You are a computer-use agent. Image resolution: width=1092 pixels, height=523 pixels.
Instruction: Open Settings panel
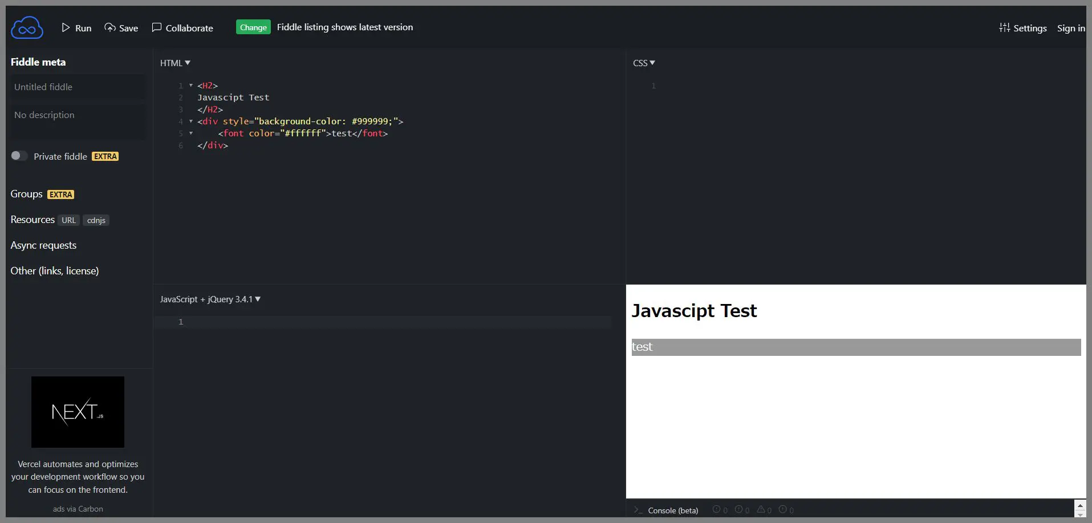(1023, 28)
